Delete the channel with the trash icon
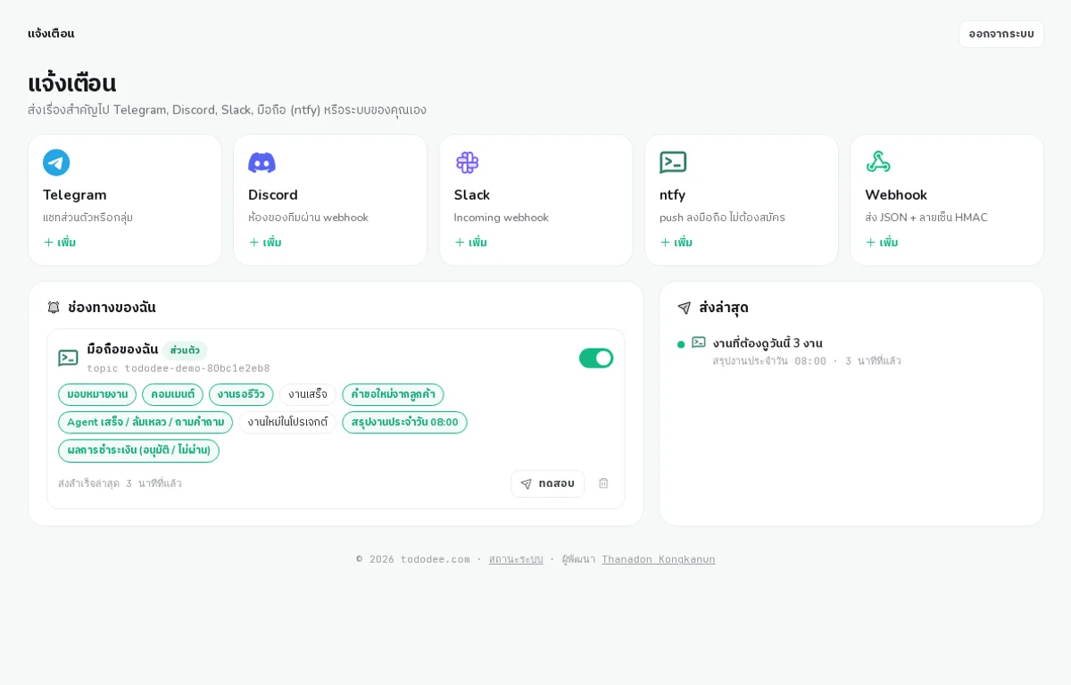 (x=603, y=483)
